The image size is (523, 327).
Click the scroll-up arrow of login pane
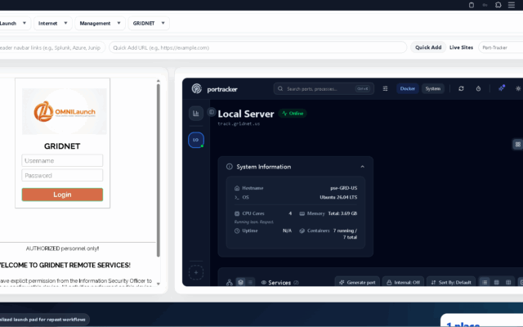(158, 81)
